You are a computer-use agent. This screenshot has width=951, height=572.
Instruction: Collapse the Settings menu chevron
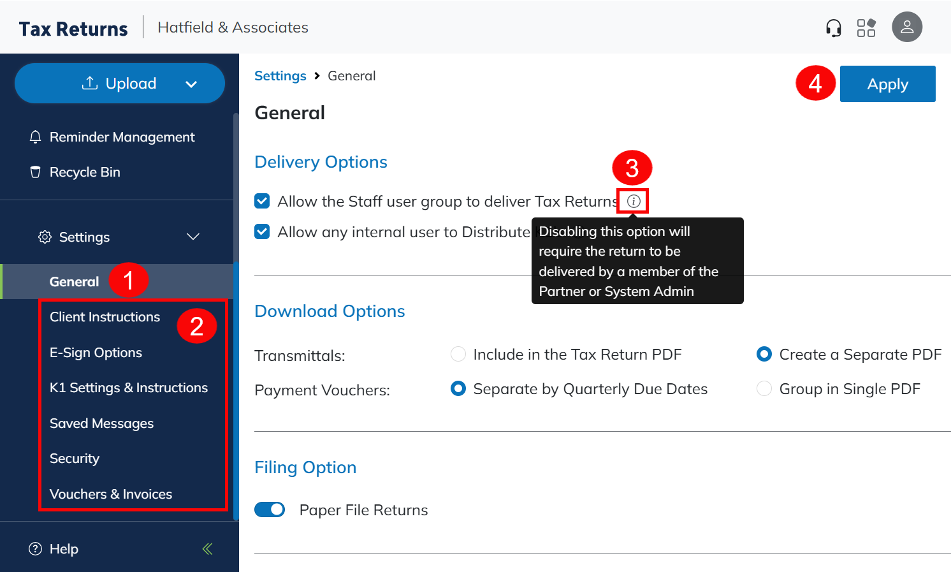pyautogui.click(x=193, y=237)
